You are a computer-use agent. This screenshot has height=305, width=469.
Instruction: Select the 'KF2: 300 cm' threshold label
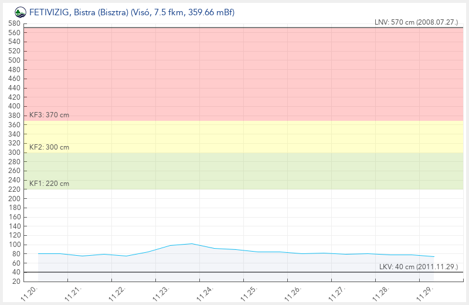coord(49,147)
